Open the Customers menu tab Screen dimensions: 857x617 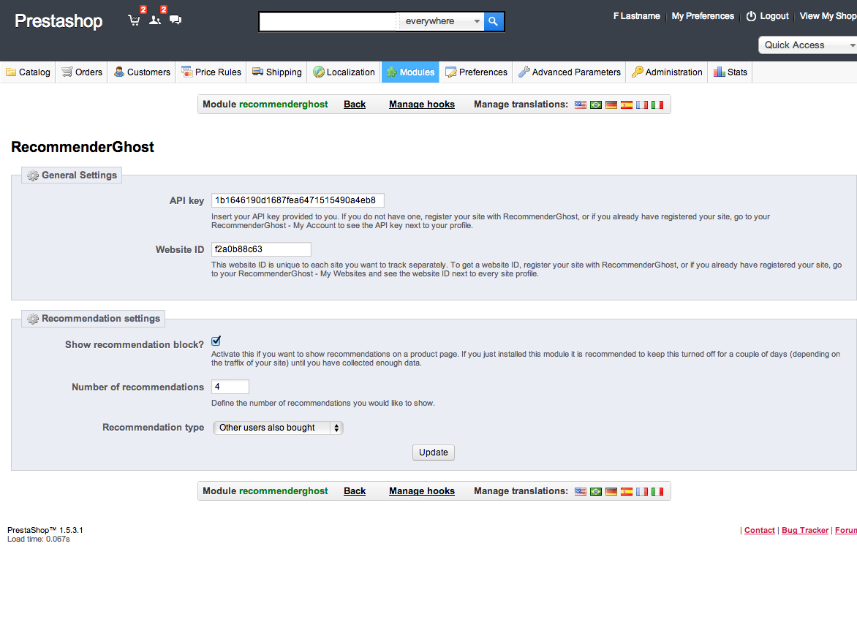click(x=142, y=72)
